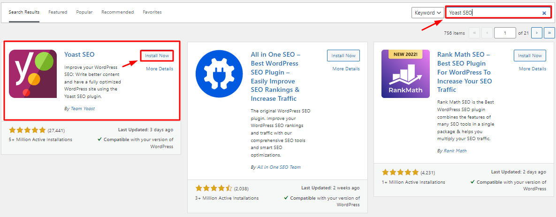Select "5+ Million Active Installations" text
Screen dimensions: 556x217
click(40, 140)
